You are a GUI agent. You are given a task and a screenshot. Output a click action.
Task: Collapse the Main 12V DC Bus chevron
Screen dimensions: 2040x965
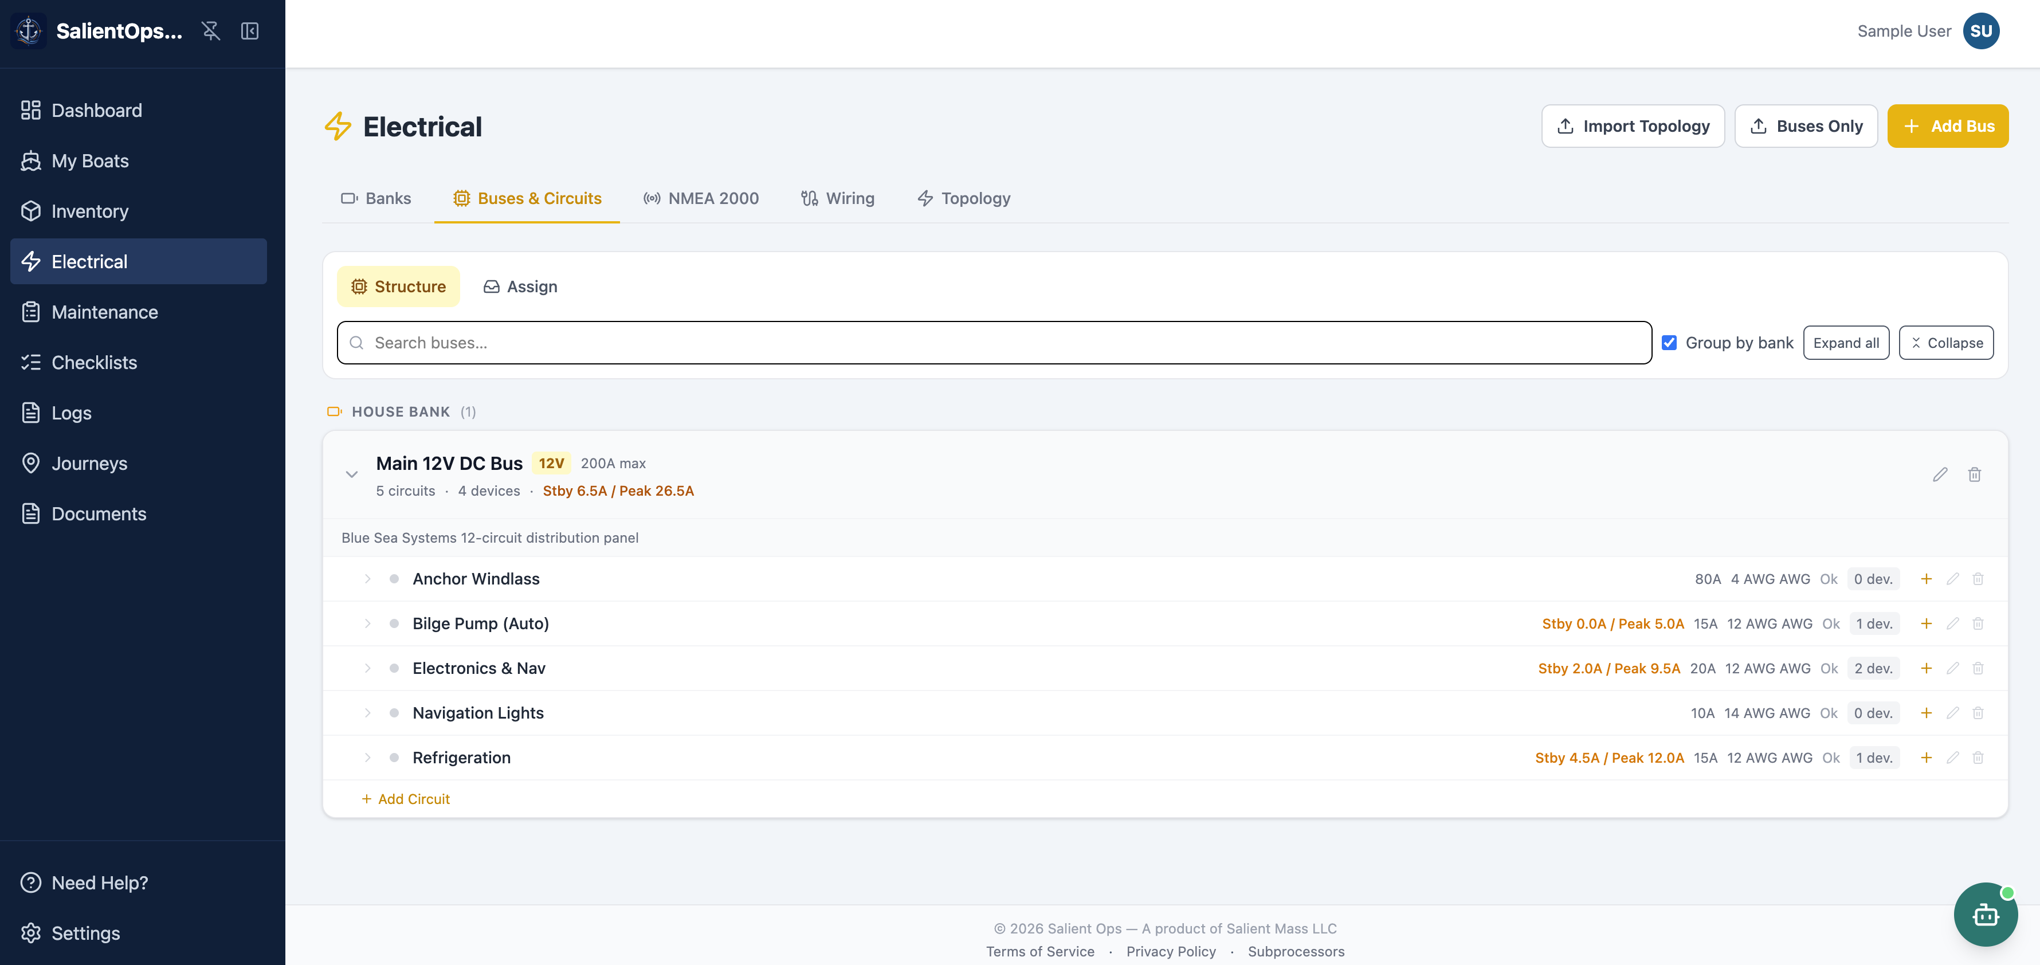(x=352, y=474)
